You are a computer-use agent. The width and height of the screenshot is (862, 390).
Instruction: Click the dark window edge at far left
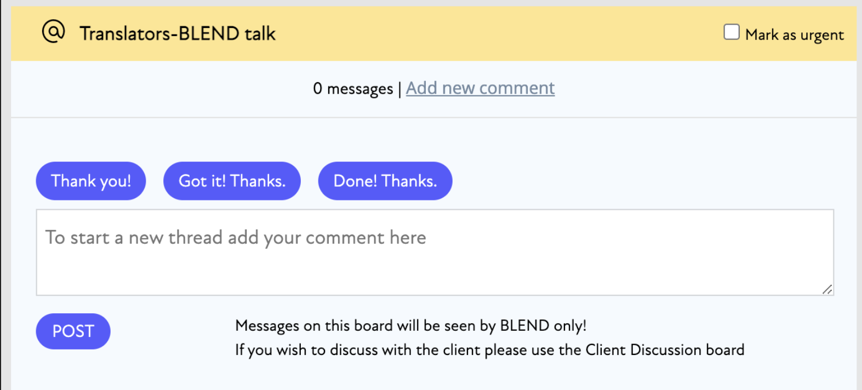(x=1, y=195)
